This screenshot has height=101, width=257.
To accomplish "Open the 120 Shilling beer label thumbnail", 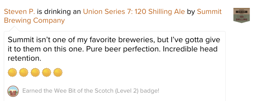I will [x=242, y=15].
